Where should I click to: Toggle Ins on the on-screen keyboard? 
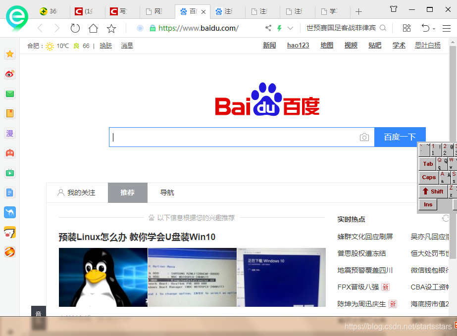pyautogui.click(x=427, y=204)
